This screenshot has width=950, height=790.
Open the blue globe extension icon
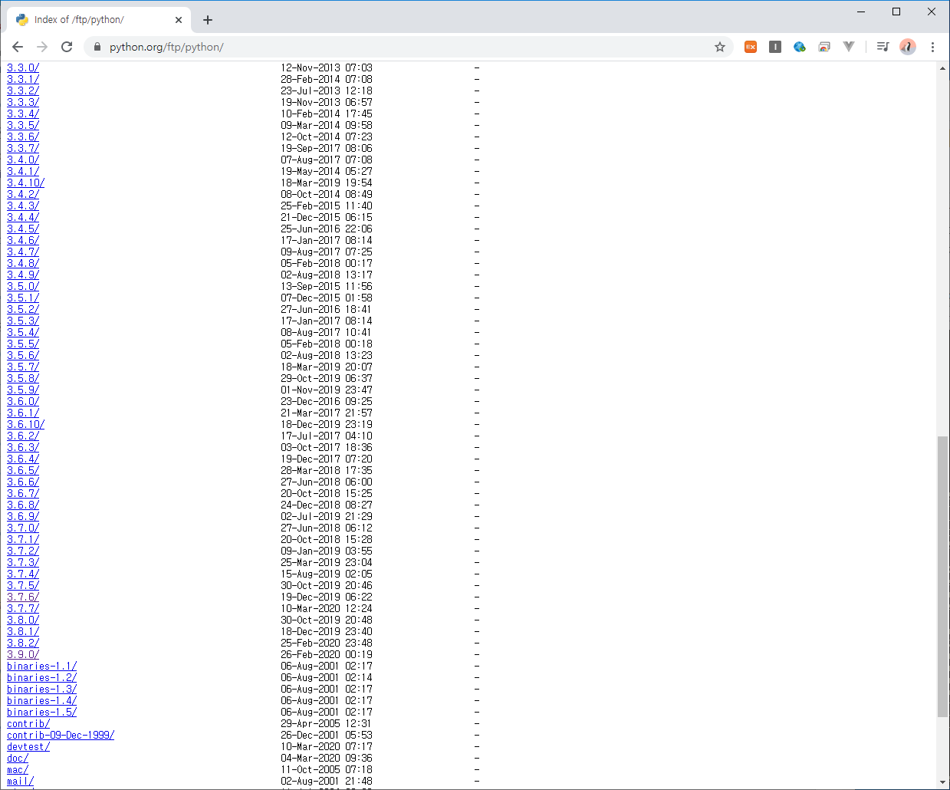pos(800,47)
